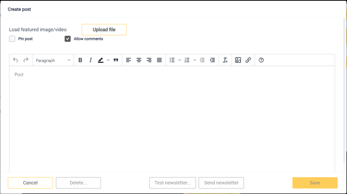
Task: Insert a blockquote
Action: [116, 60]
